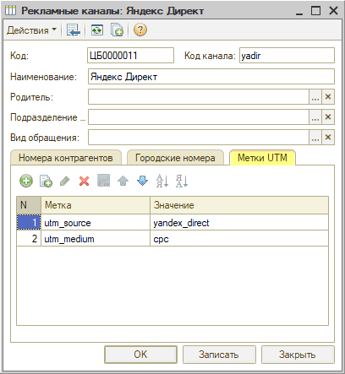The width and height of the screenshot is (345, 374).
Task: Click the Вид обращения input field
Action: click(x=199, y=138)
